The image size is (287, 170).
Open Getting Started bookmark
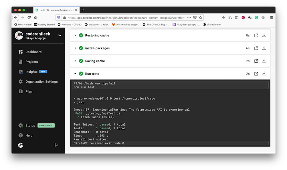pos(44,25)
